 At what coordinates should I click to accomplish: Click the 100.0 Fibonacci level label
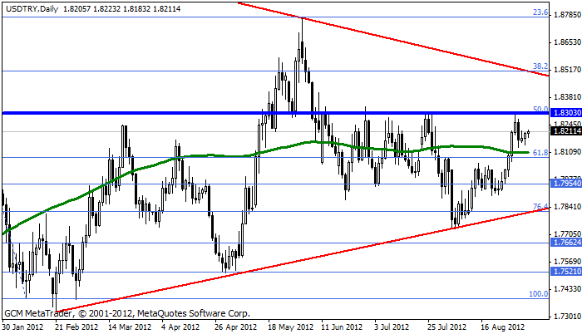pyautogui.click(x=539, y=294)
